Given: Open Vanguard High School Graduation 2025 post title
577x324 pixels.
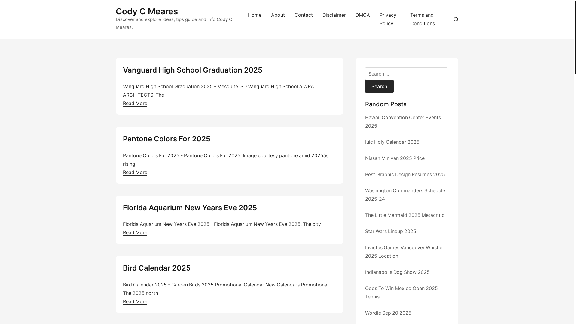Looking at the screenshot, I should pyautogui.click(x=192, y=70).
